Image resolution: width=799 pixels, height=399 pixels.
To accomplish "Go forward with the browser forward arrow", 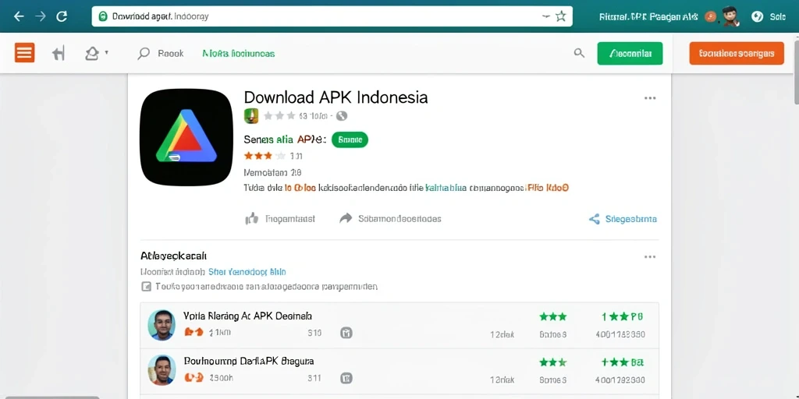I will pyautogui.click(x=41, y=16).
